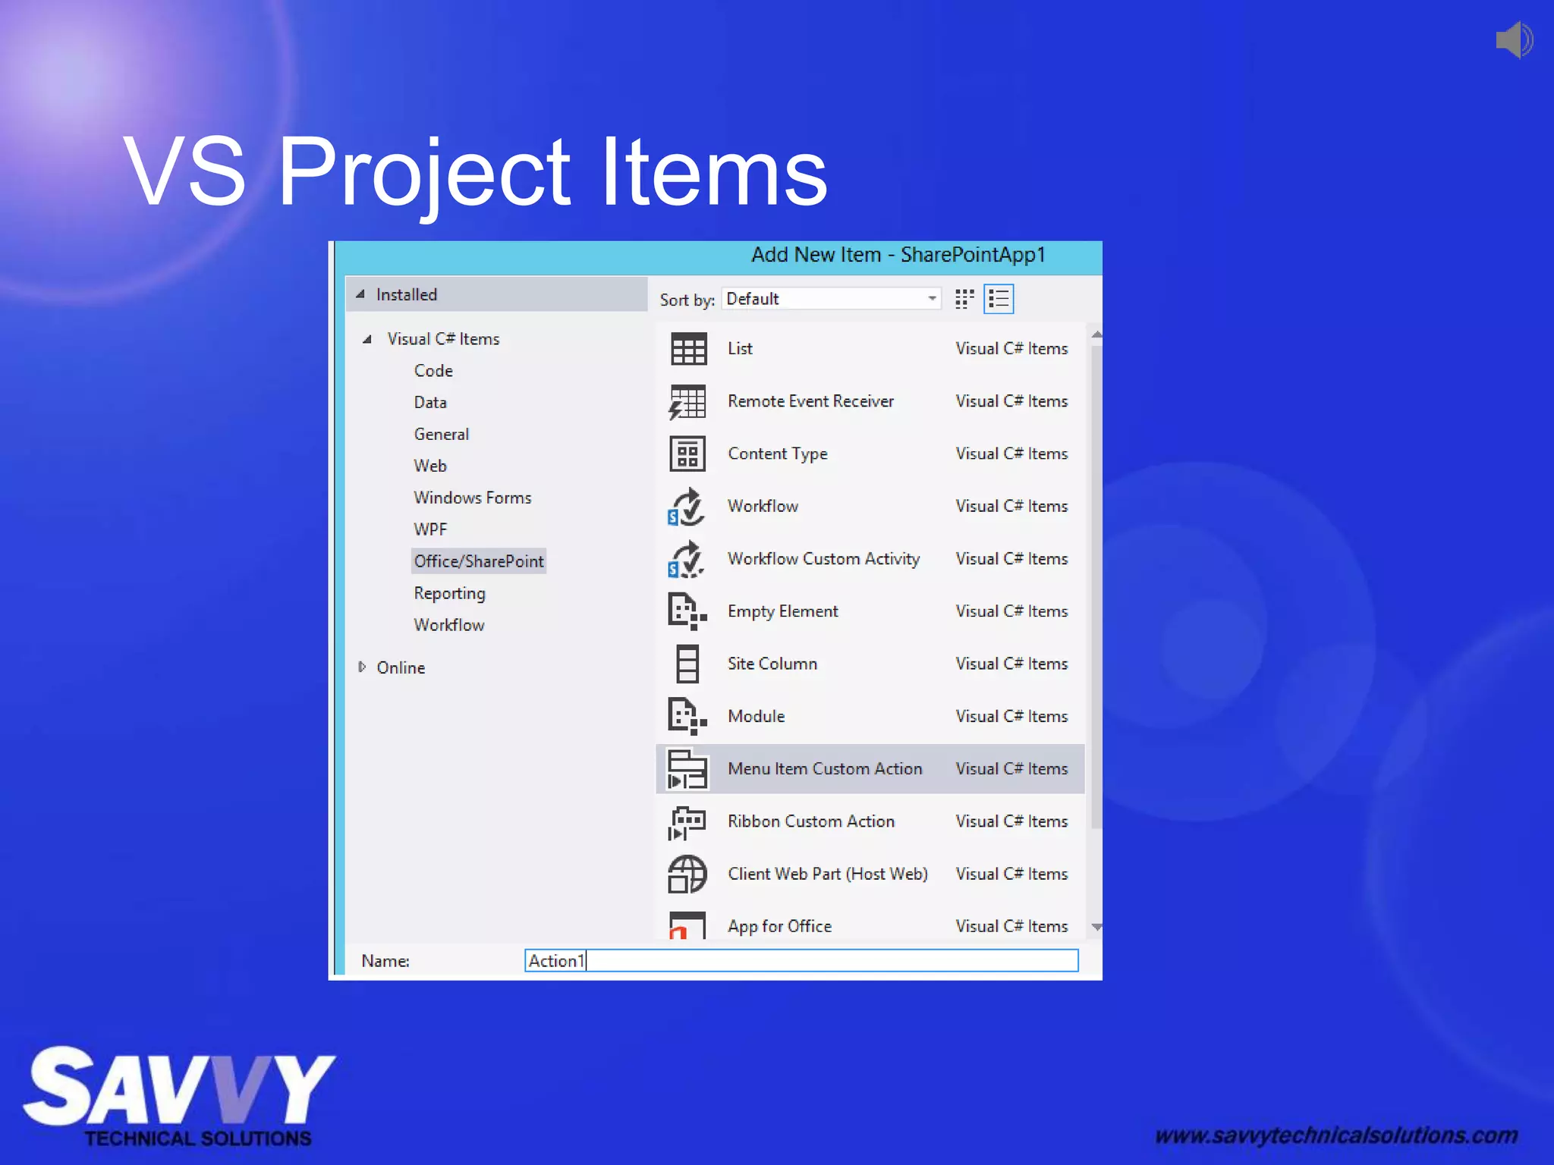This screenshot has height=1165, width=1554.
Task: Click the Content Type template icon
Action: 687,454
